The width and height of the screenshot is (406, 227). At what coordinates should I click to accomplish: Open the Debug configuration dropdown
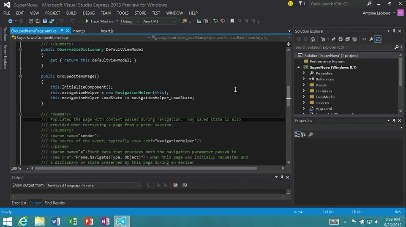tap(138, 21)
